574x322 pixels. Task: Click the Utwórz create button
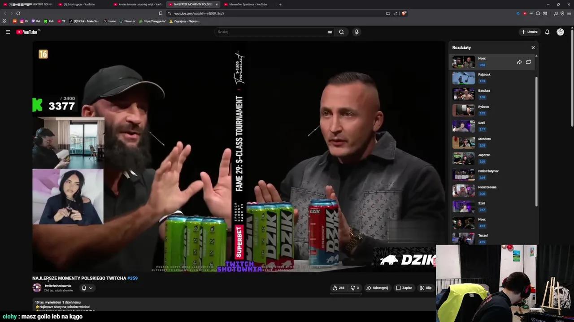tap(529, 32)
